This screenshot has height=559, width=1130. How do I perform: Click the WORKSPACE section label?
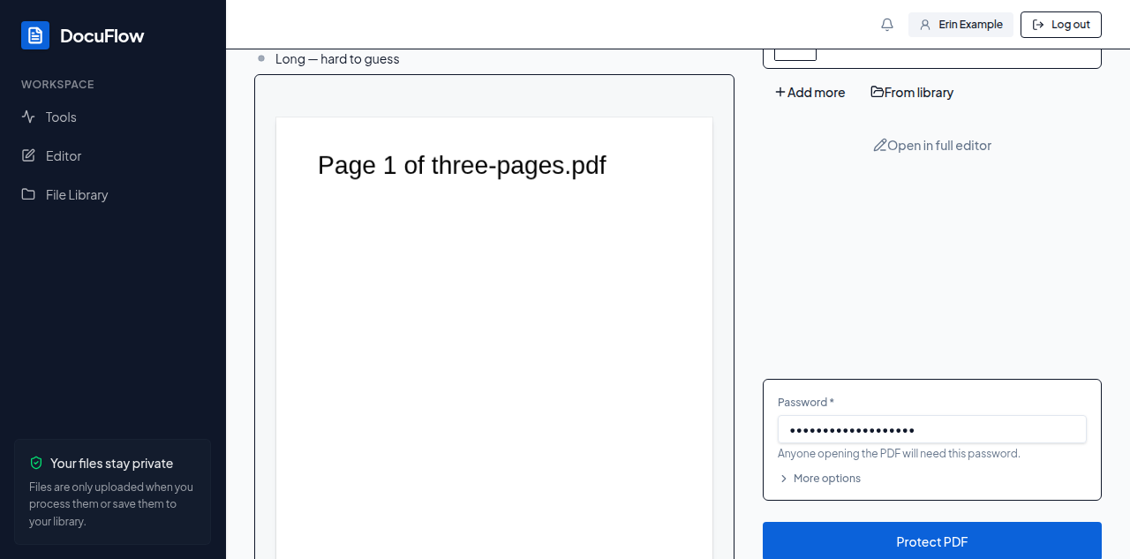click(57, 85)
